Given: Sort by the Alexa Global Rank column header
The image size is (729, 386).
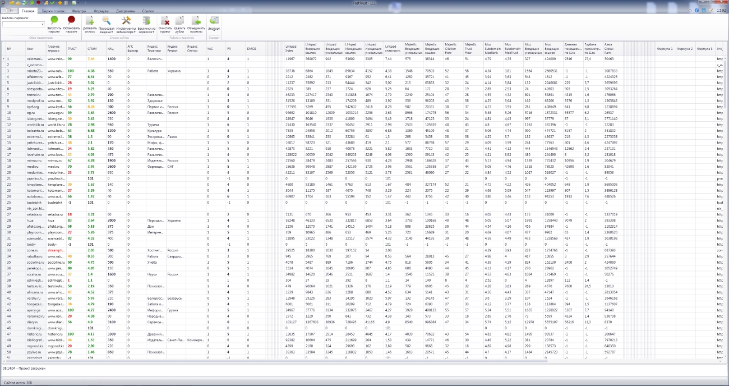Looking at the screenshot, I should click(613, 49).
